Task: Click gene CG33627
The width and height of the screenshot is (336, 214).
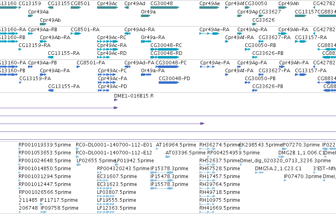Action: tap(261, 16)
